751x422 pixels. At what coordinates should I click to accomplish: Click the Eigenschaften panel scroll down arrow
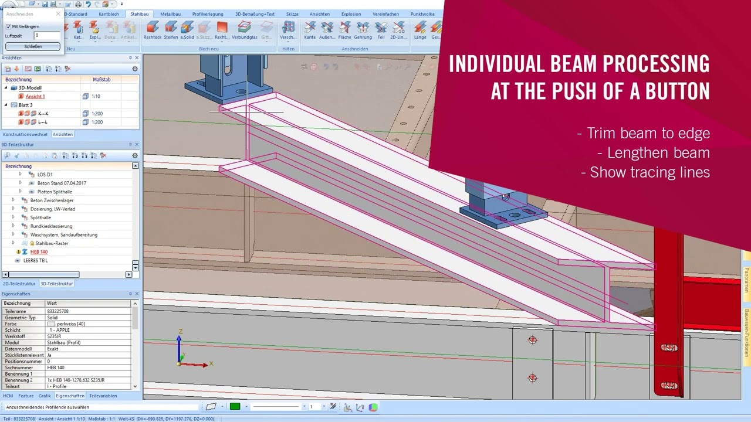135,386
